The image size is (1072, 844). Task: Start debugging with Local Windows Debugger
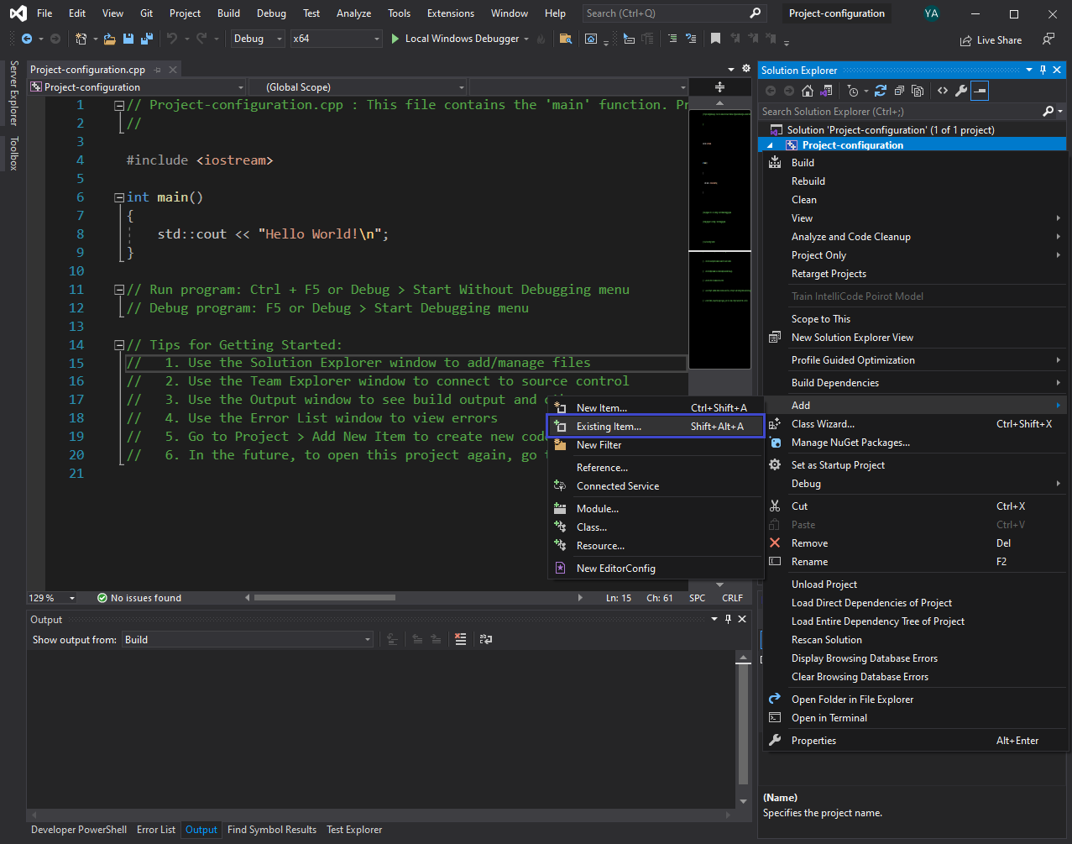458,38
